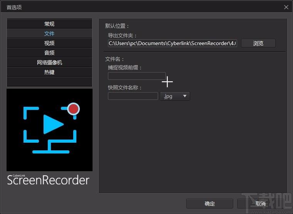
Task: Select the 文件 settings category
Action: pos(49,34)
